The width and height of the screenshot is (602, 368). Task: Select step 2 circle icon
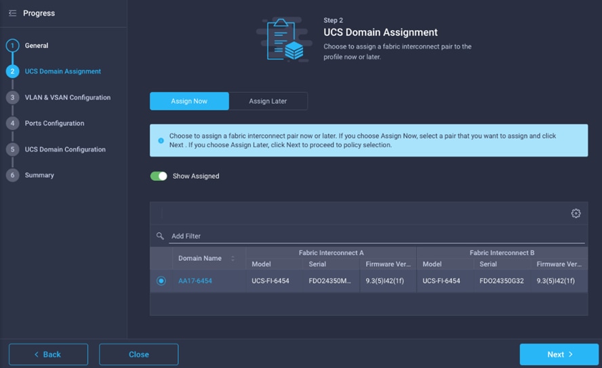(12, 71)
